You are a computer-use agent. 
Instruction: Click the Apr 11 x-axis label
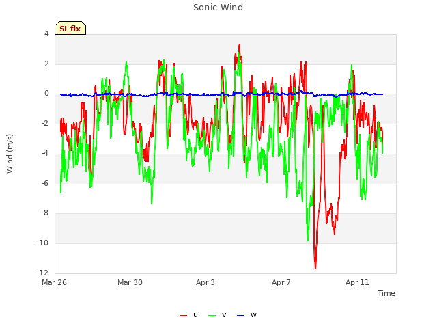[357, 282]
